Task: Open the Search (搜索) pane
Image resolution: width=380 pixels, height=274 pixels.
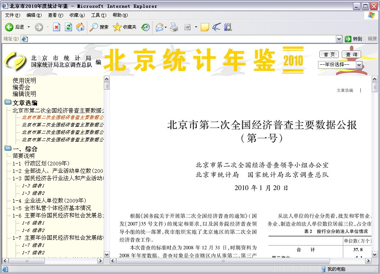Action: tap(99, 27)
